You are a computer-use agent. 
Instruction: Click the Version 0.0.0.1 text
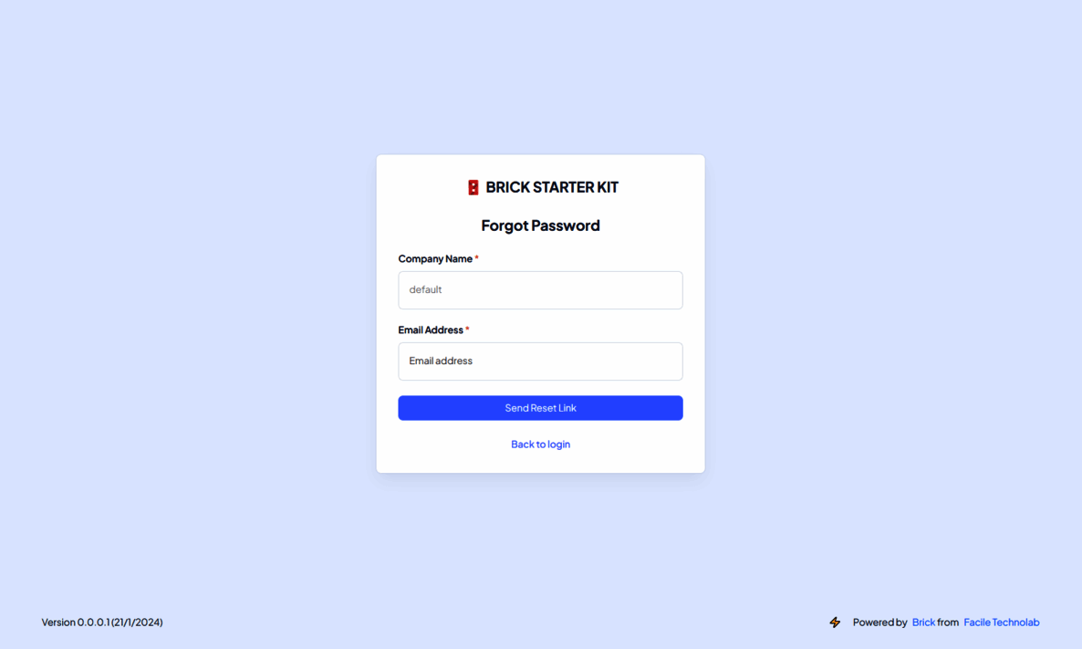76,623
